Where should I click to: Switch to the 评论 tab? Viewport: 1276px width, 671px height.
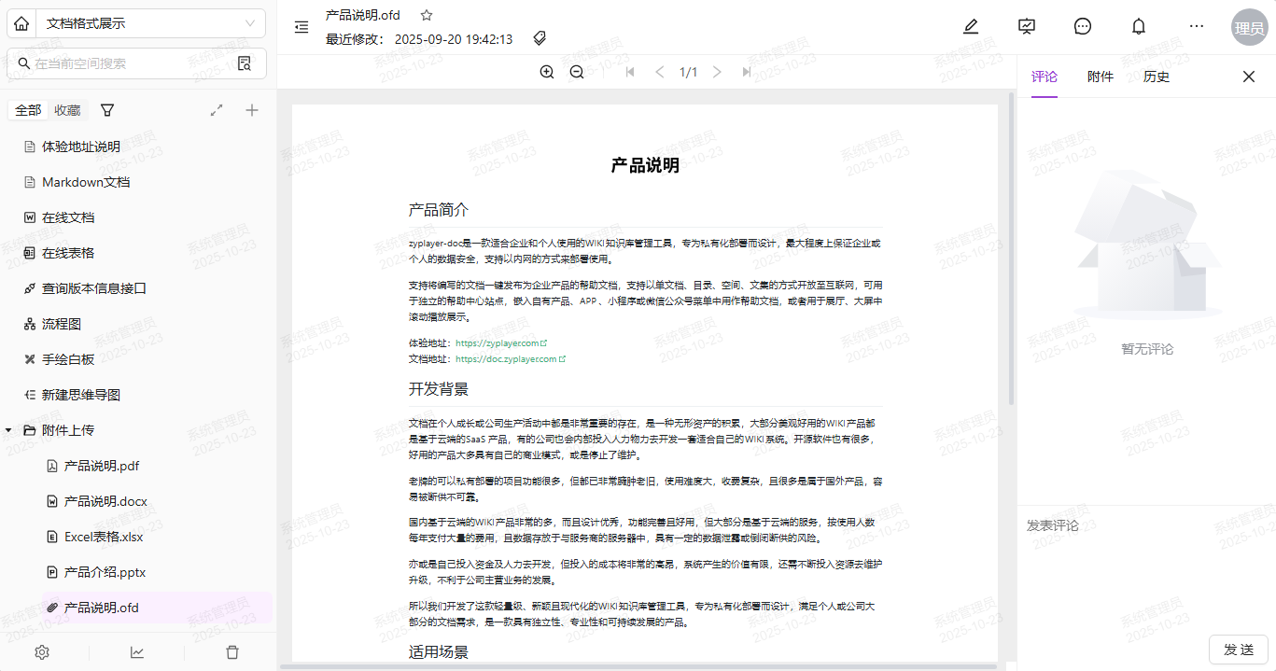pos(1045,77)
